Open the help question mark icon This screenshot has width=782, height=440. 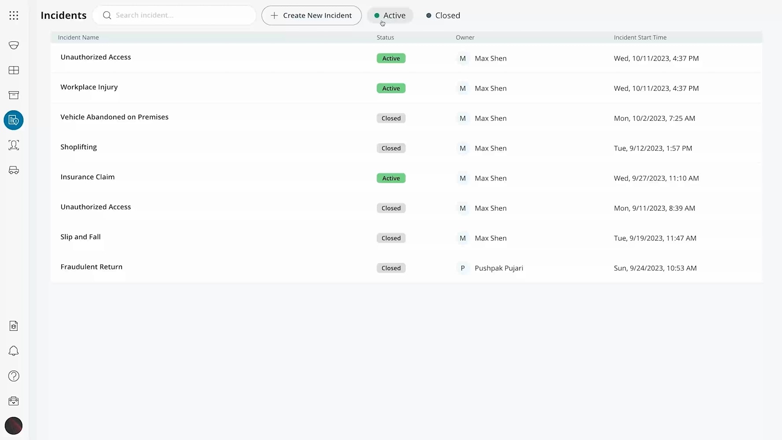click(x=14, y=376)
